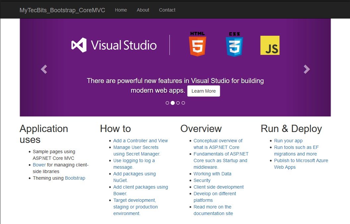Open the Bower link under Application uses
The image size is (350, 224).
coord(39,165)
